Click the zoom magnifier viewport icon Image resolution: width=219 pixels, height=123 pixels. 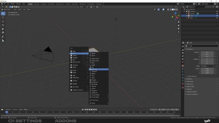coord(179,22)
